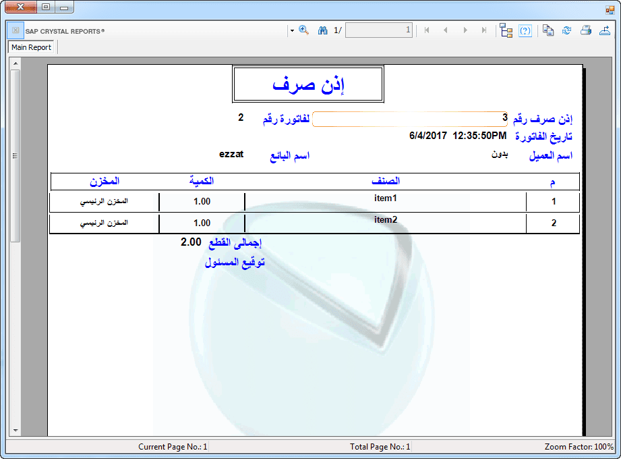Go to the last page

tap(483, 30)
